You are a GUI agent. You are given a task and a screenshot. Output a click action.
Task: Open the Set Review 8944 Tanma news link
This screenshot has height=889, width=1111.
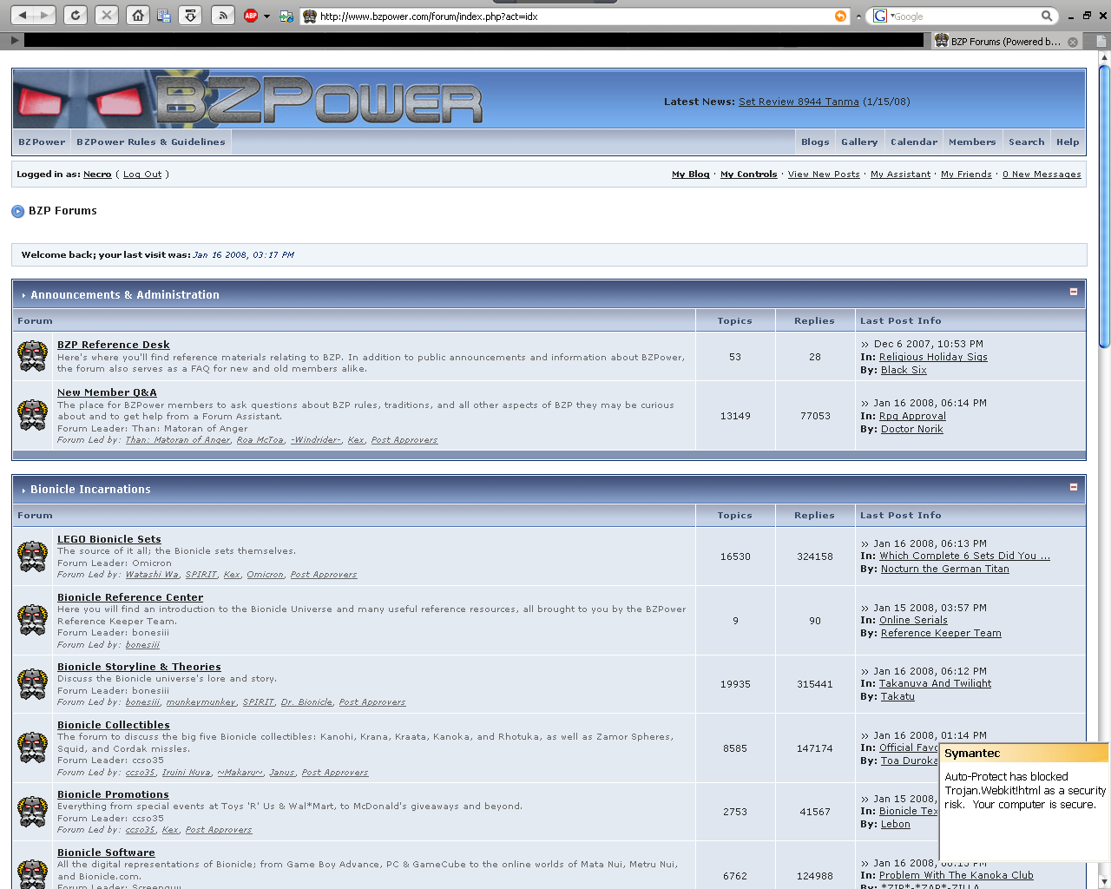799,101
